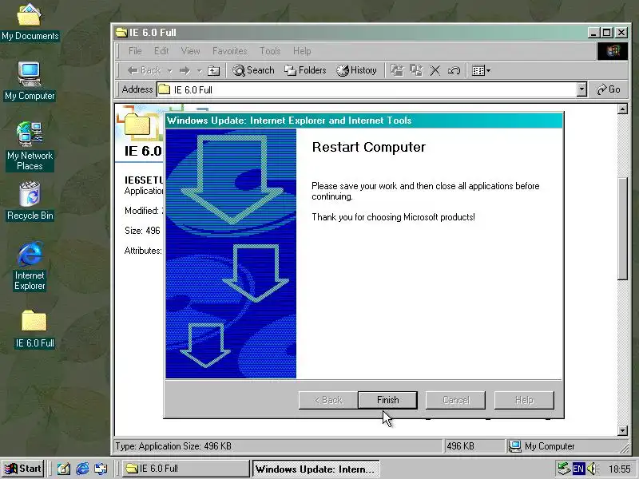
Task: Open the Views dropdown button
Action: [481, 70]
